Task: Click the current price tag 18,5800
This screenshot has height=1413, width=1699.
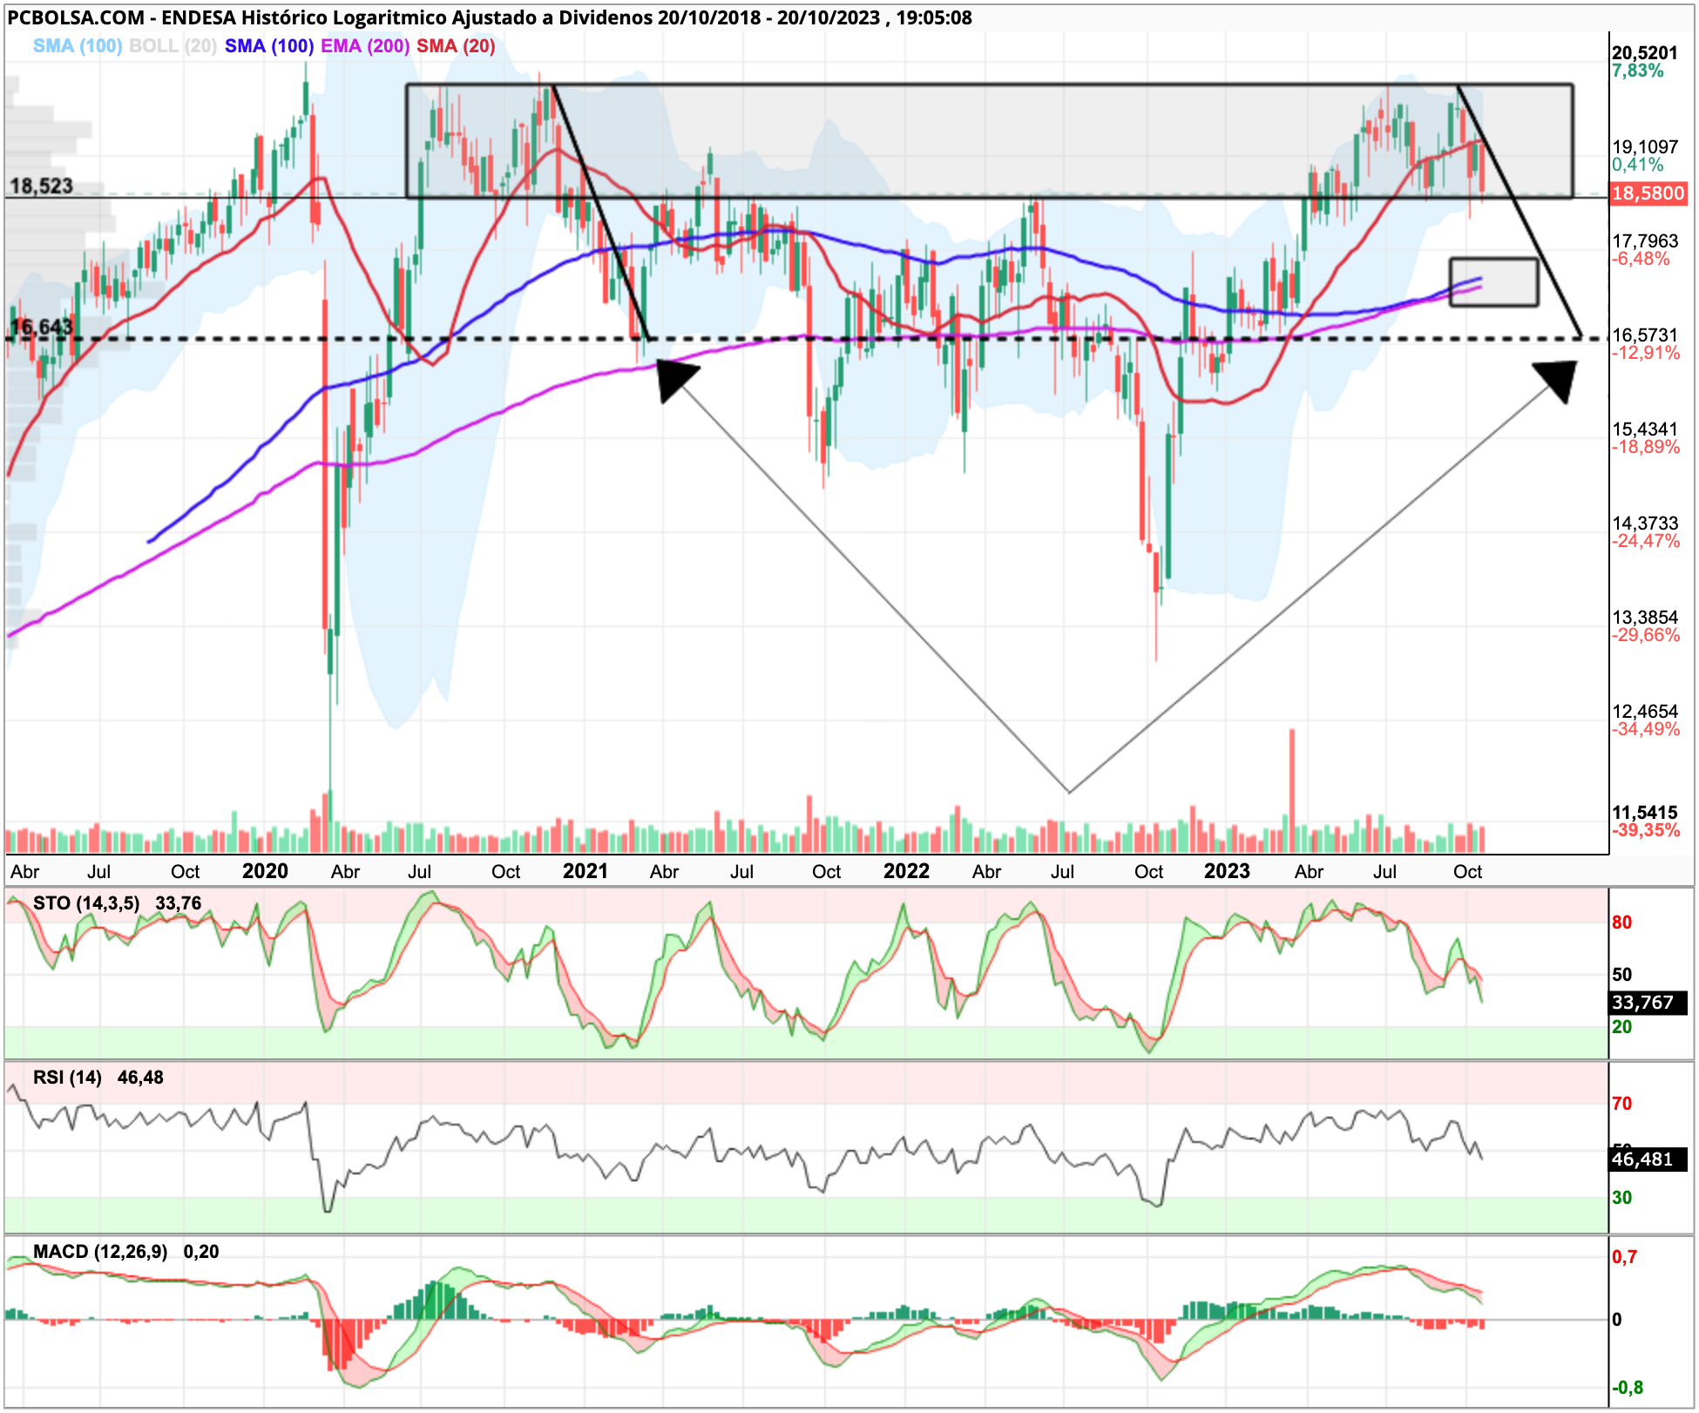Action: click(x=1648, y=193)
